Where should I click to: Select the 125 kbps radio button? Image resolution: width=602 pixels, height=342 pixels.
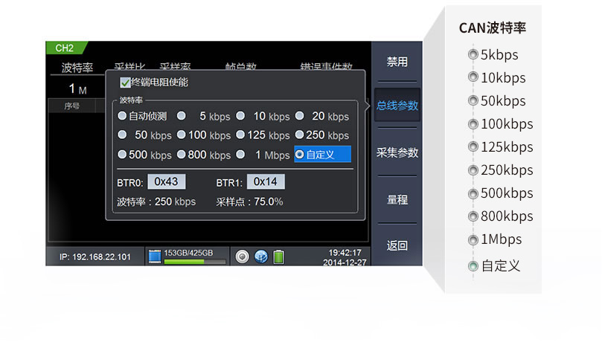click(240, 135)
